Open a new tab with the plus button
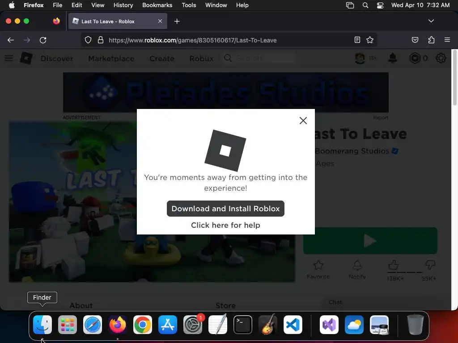Screen dimensions: 458x343 click(x=177, y=21)
